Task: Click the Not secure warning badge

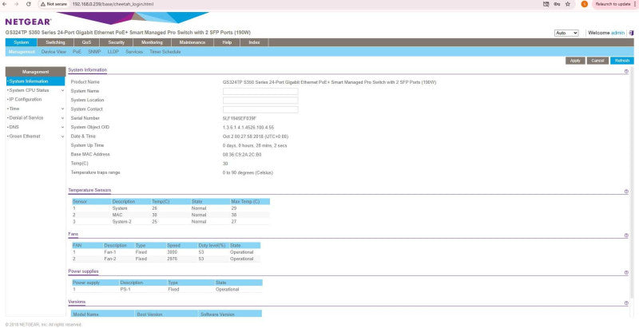Action: coord(54,4)
